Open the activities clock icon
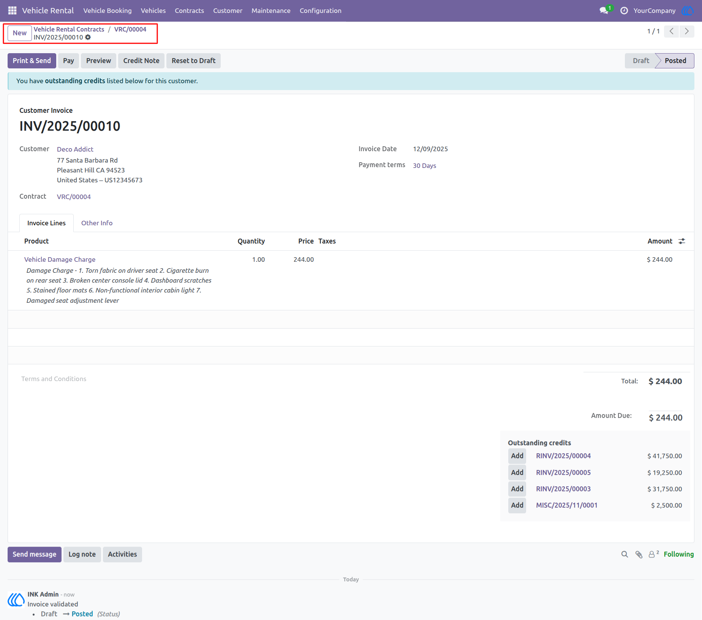 pyautogui.click(x=624, y=11)
